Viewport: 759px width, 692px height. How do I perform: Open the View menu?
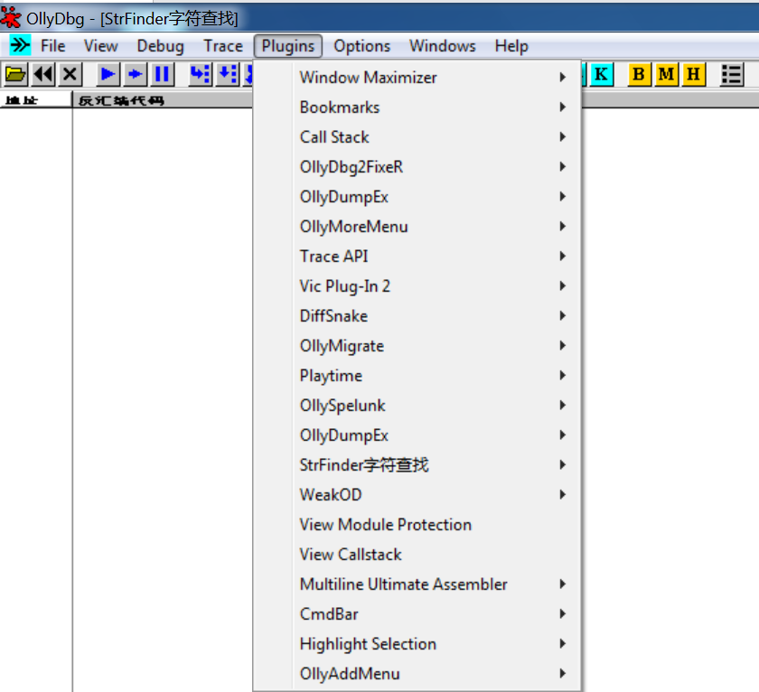point(100,46)
